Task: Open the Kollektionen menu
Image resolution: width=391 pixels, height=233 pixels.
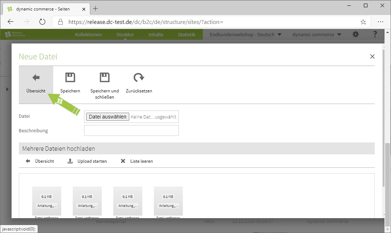Action: coord(88,35)
